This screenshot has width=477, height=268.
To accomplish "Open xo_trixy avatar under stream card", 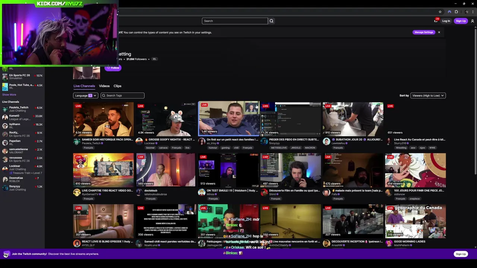I will coord(201,141).
